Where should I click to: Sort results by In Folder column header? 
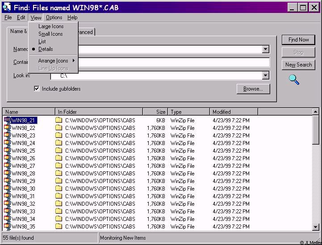pos(99,112)
